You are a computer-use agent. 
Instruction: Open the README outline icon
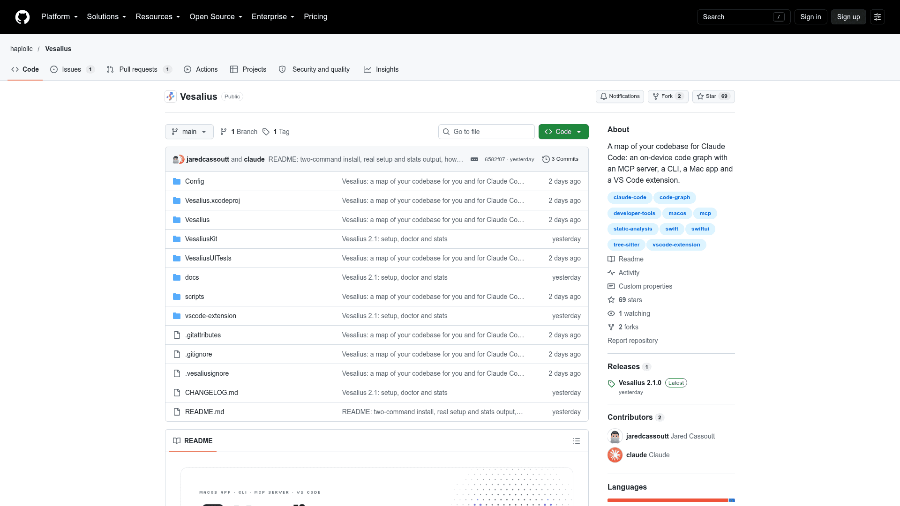577,441
